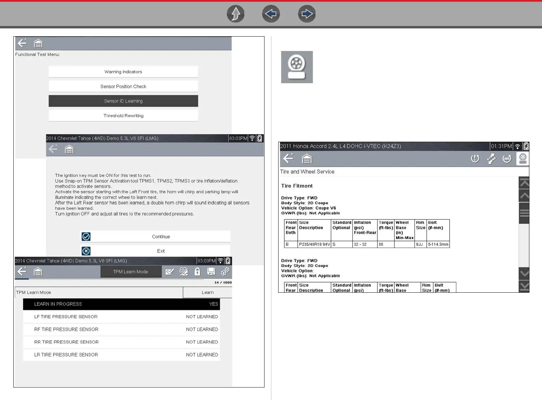Click the battery icon in Honda Accord status bar

pos(526,146)
